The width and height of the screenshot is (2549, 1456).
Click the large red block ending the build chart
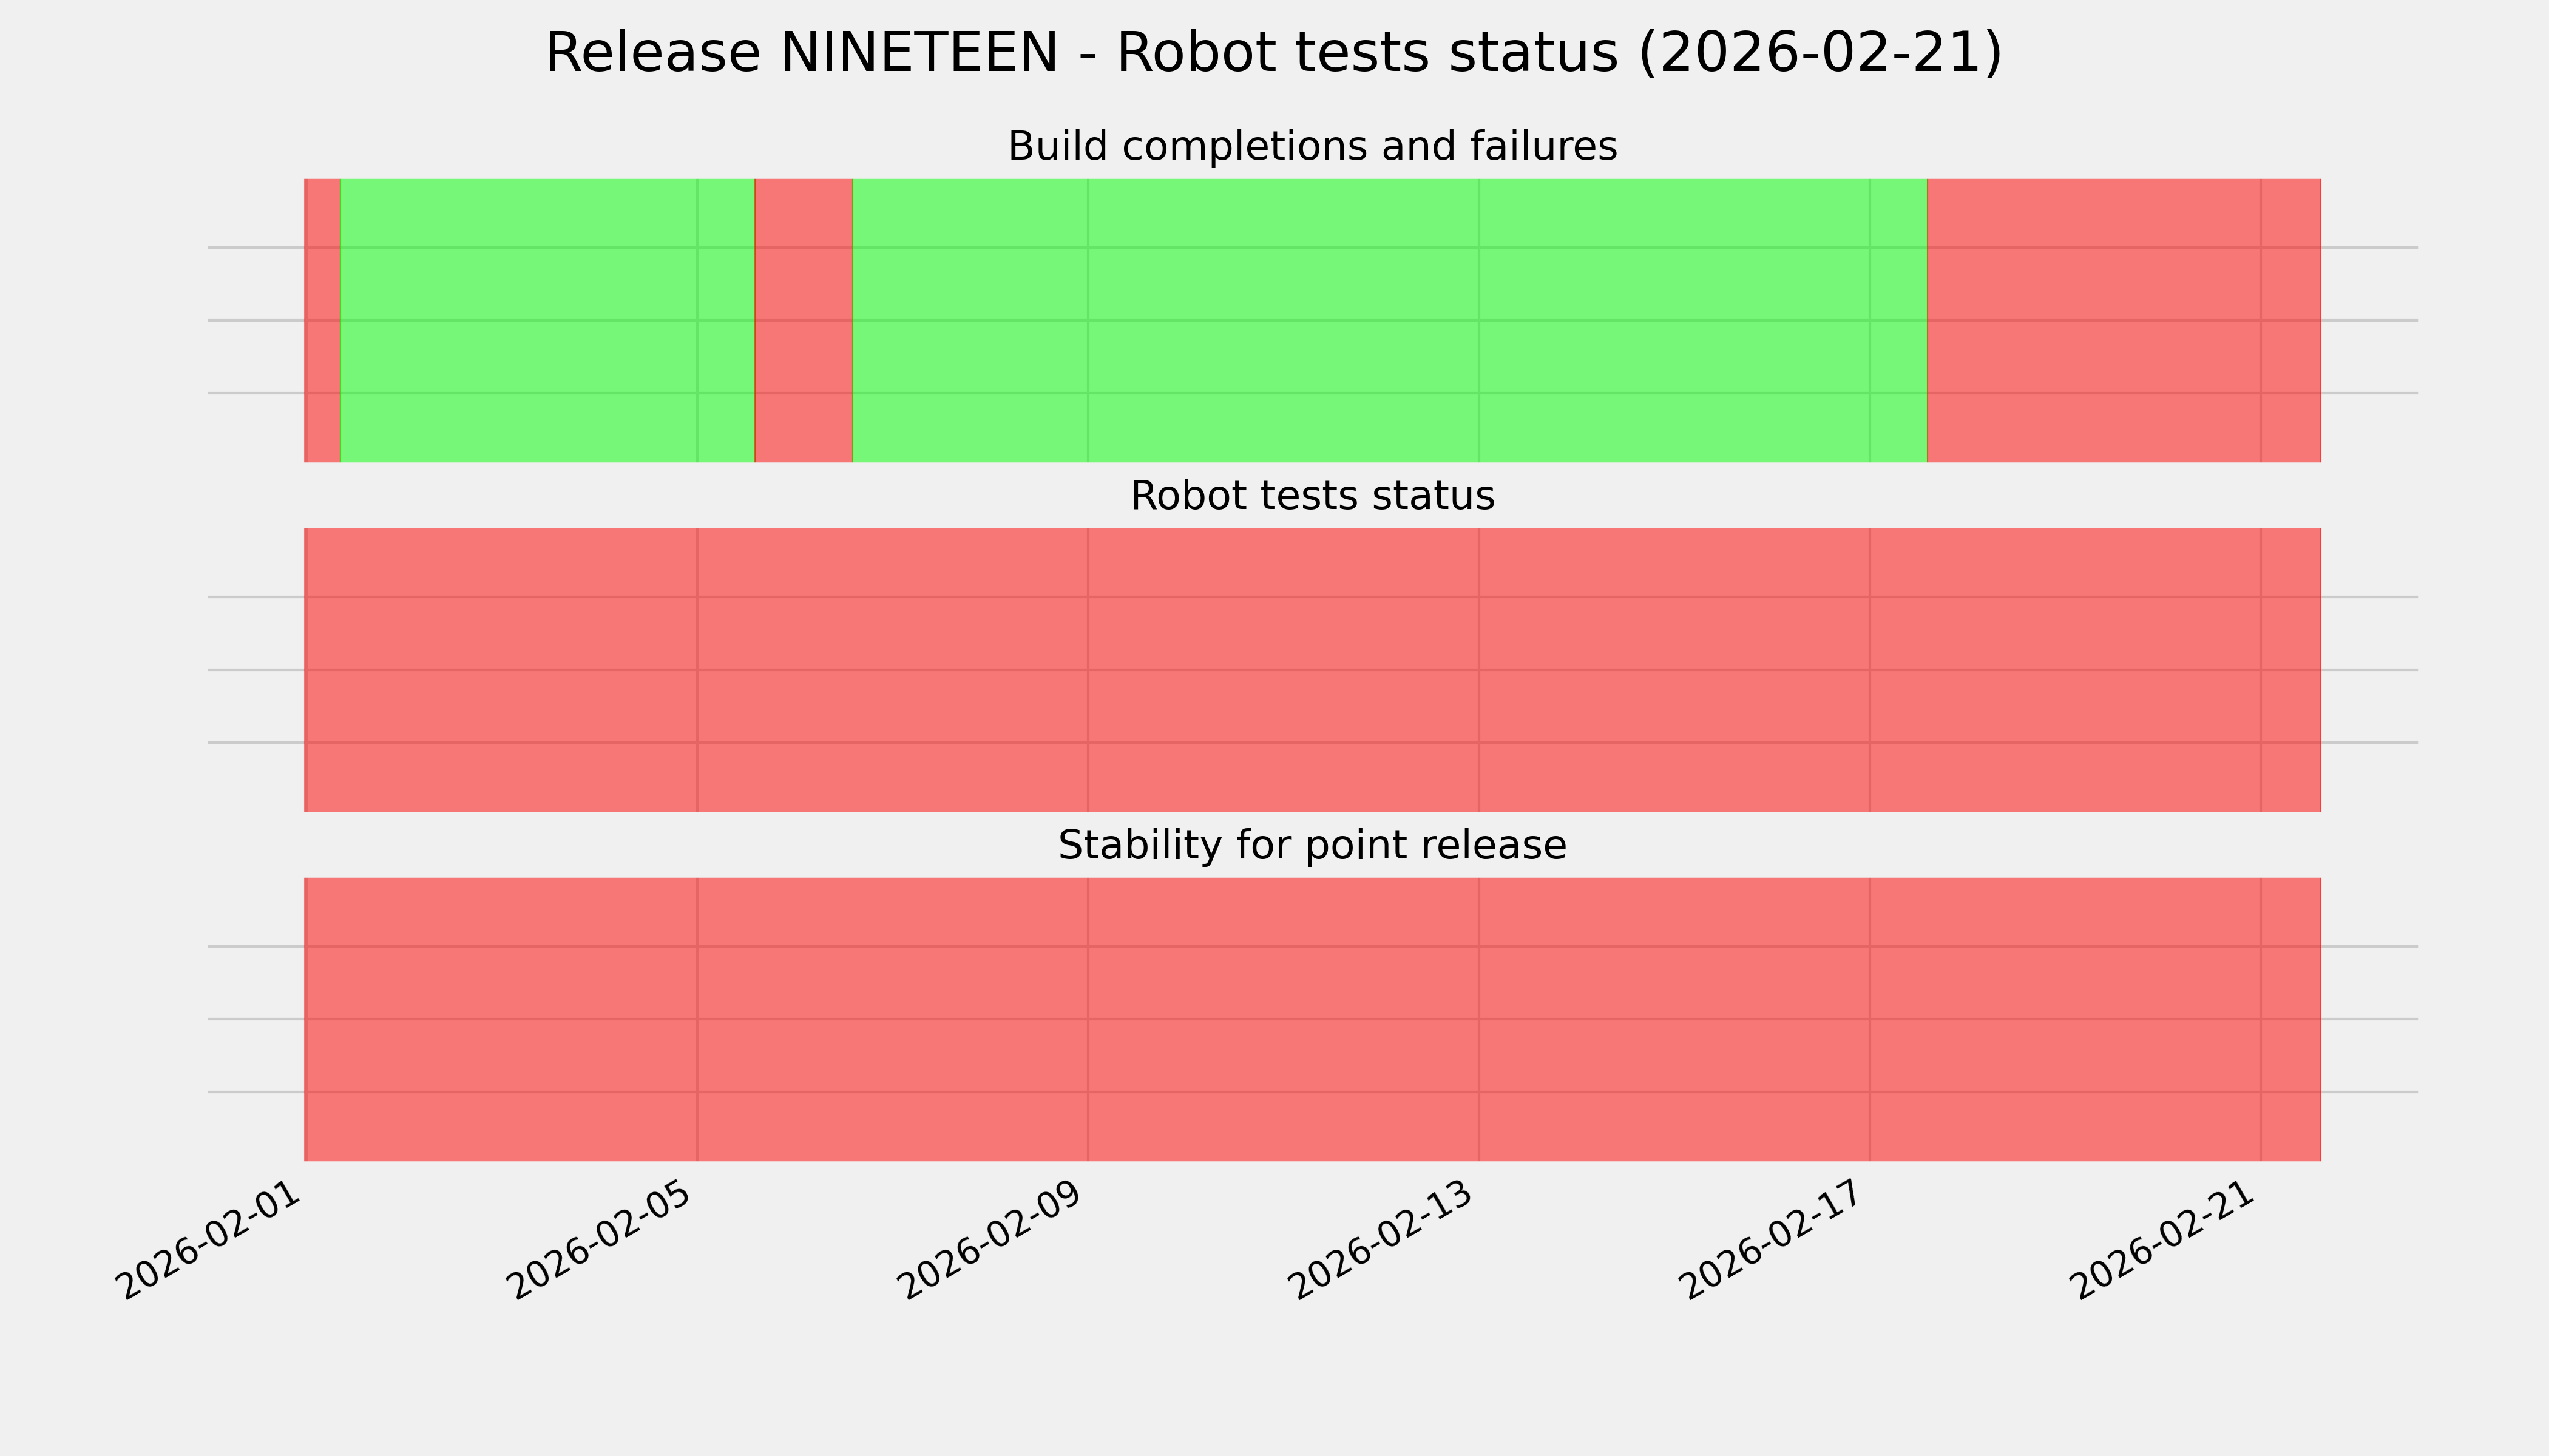click(2123, 320)
